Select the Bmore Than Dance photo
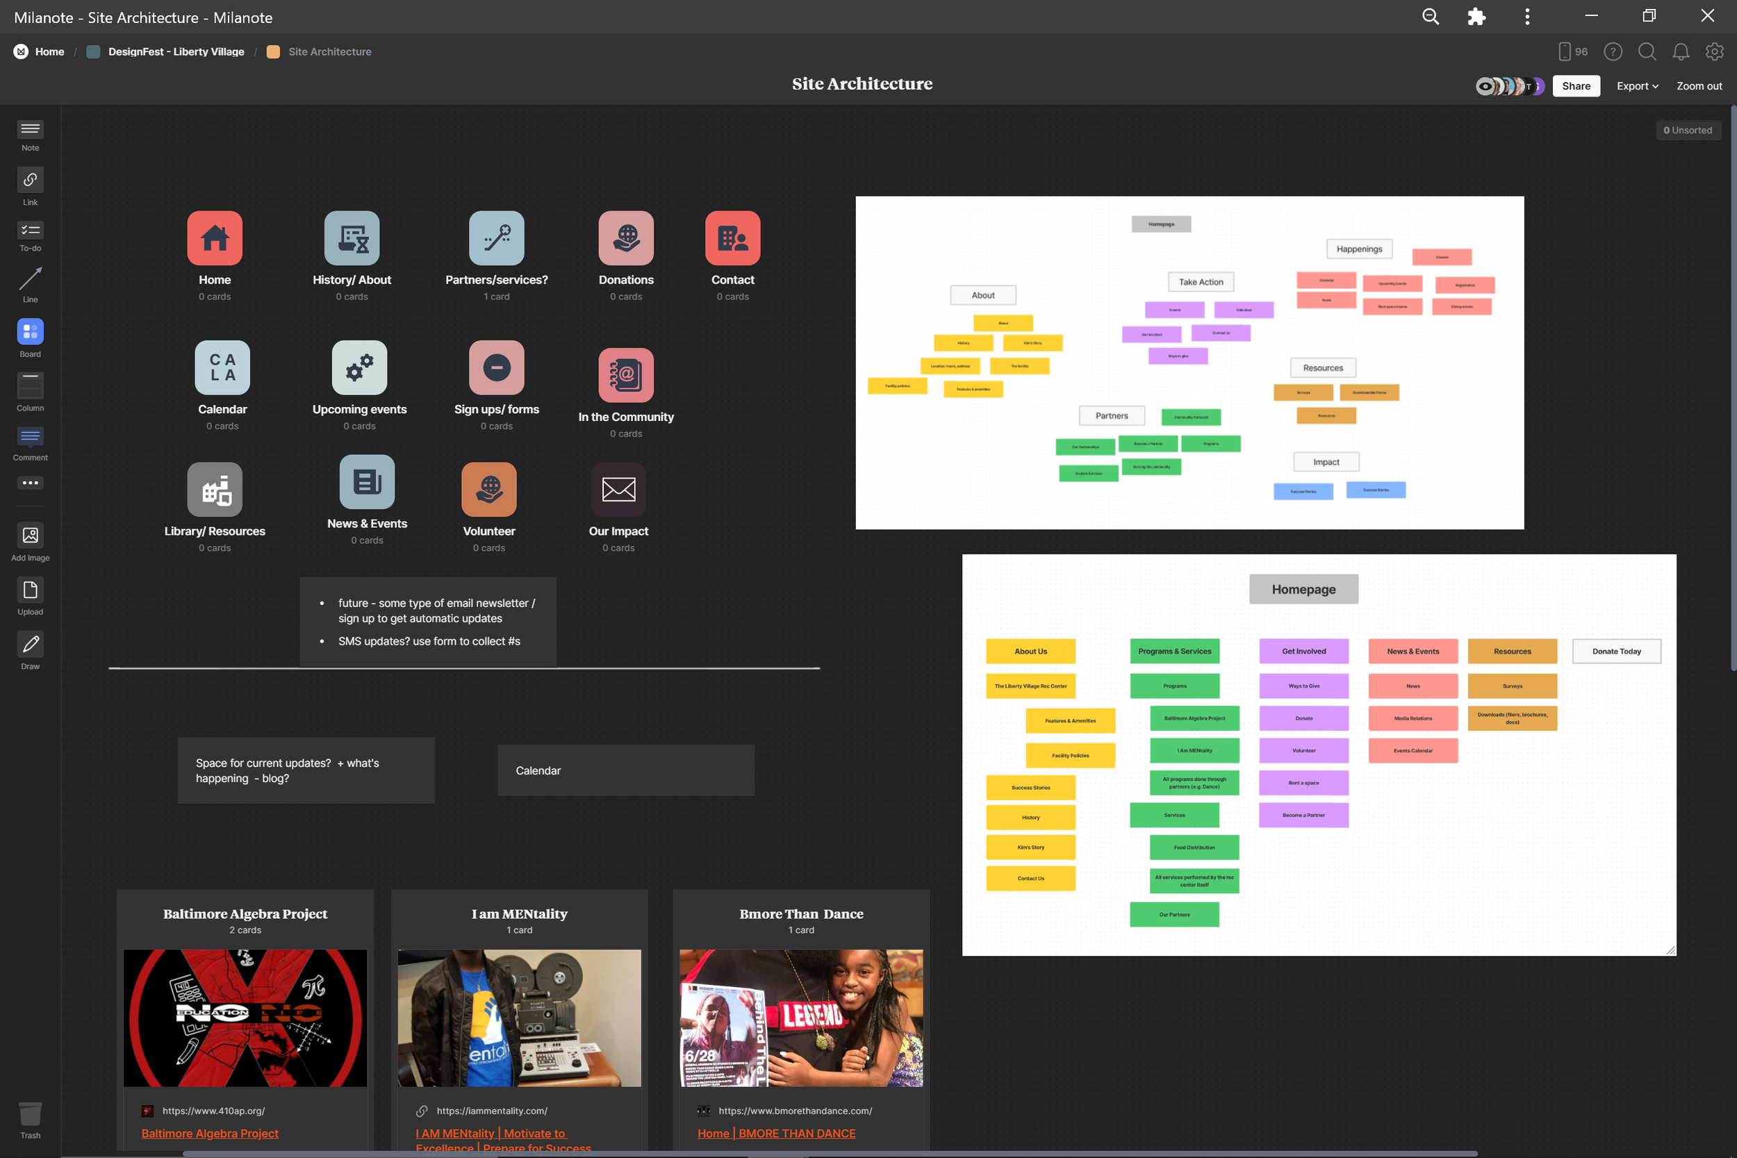Screen dimensions: 1737x1158 (801, 1018)
